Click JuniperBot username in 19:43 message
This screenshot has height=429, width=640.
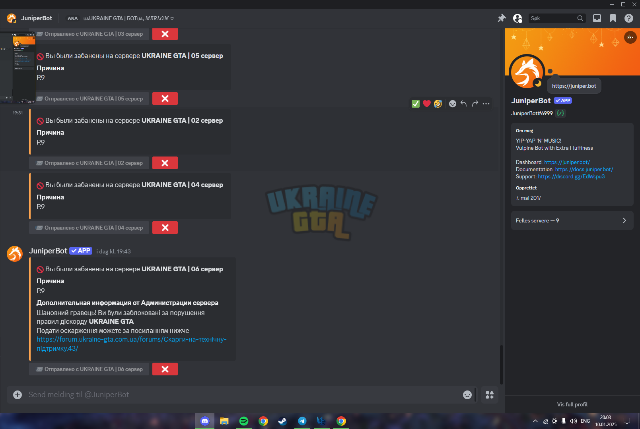click(x=48, y=251)
